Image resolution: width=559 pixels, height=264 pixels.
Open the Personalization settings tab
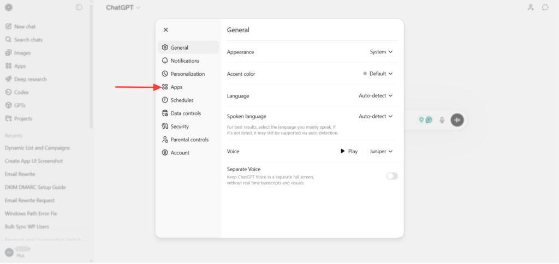188,74
